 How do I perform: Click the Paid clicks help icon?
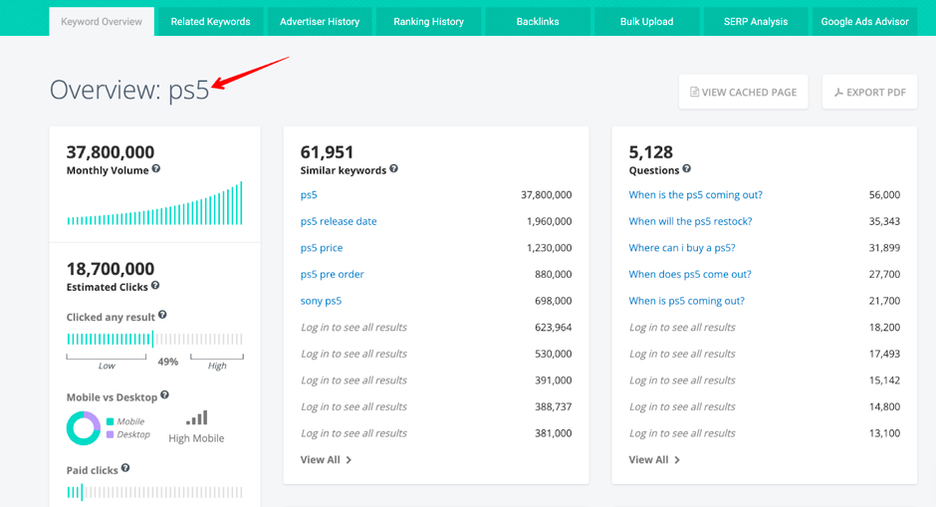[125, 468]
